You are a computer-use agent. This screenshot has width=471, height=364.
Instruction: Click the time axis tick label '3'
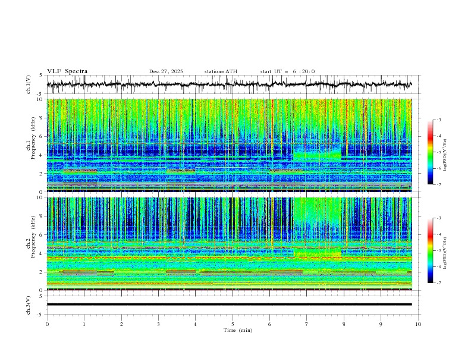point(158,324)
